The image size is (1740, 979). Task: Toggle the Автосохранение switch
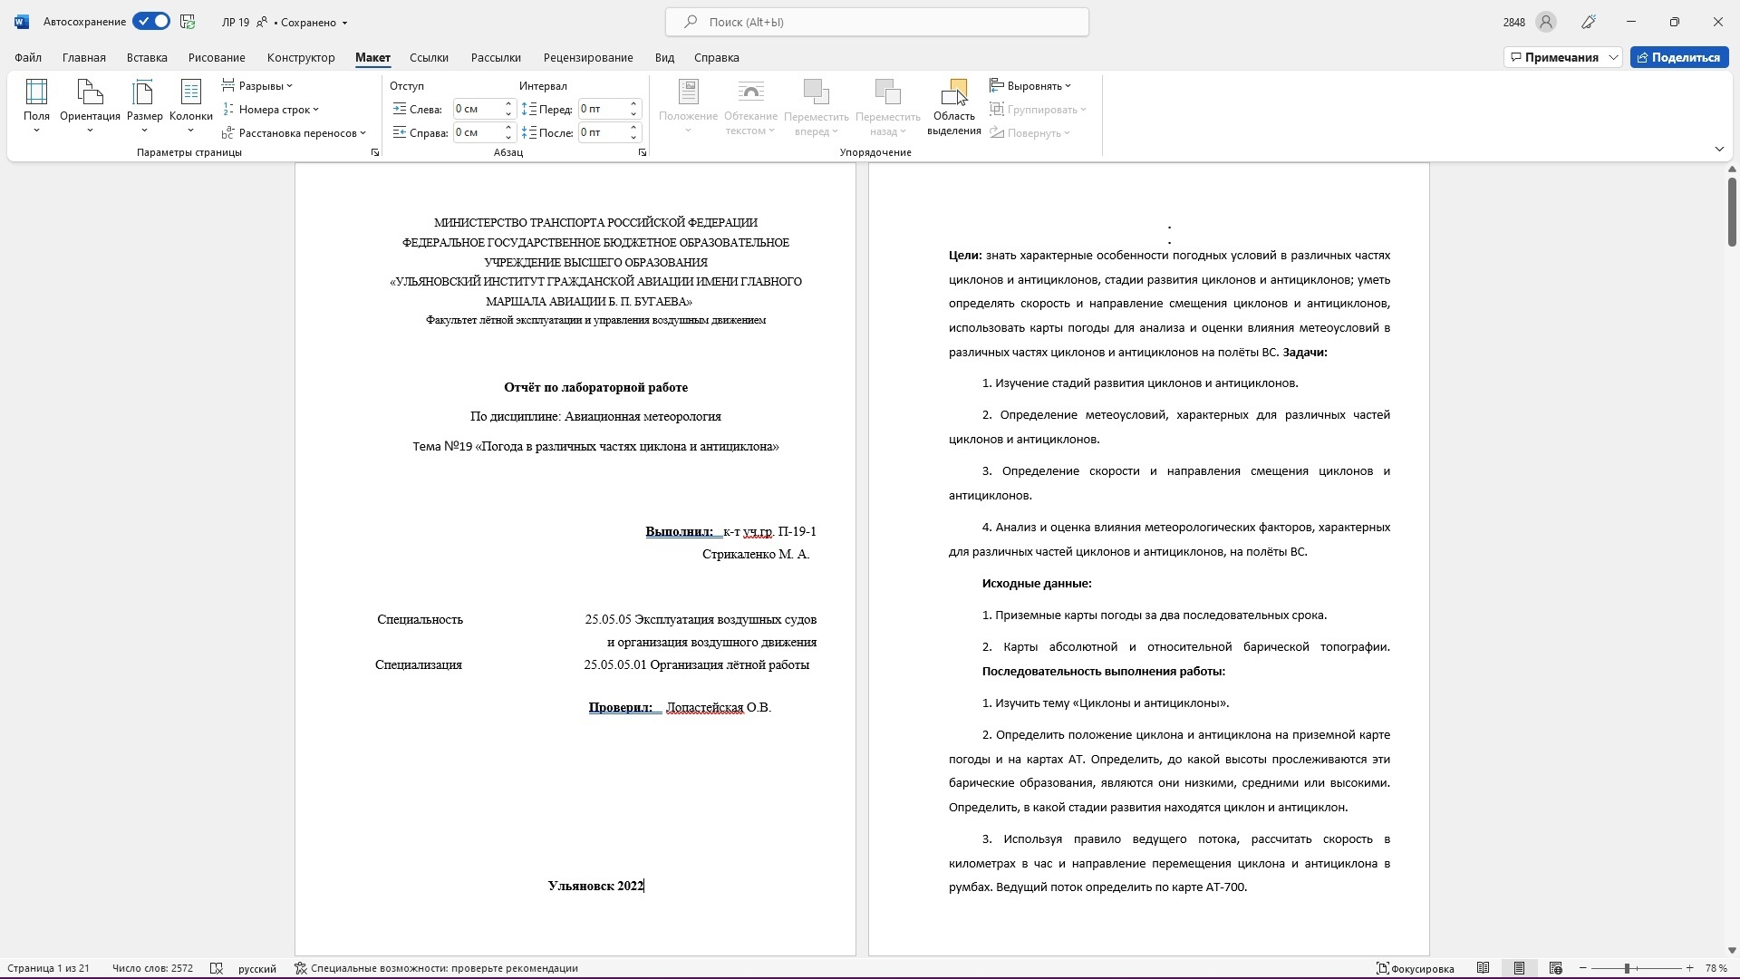tap(150, 22)
